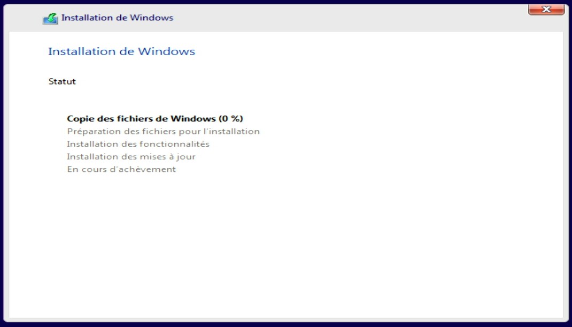
Task: Select Préparation des fichiers pour l'installation step
Action: pos(163,131)
